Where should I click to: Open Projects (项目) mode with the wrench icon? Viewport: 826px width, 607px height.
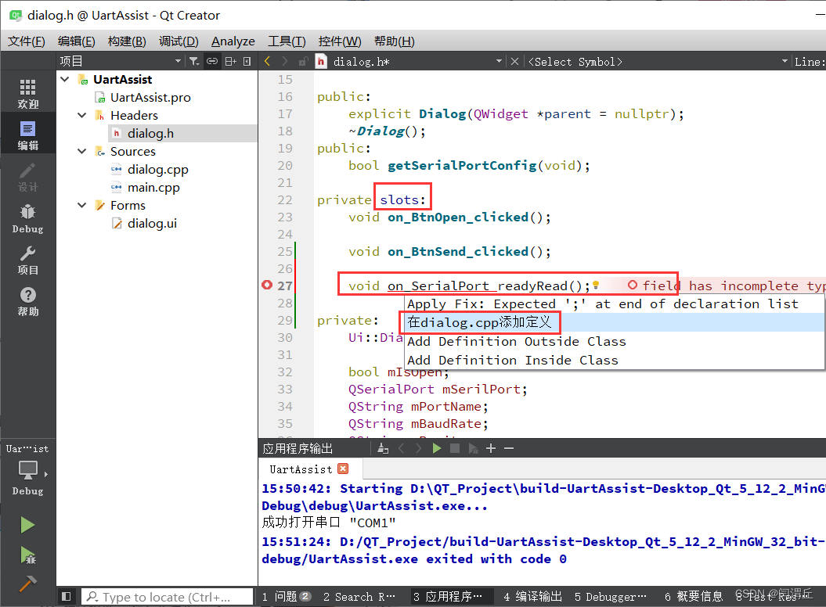(28, 260)
